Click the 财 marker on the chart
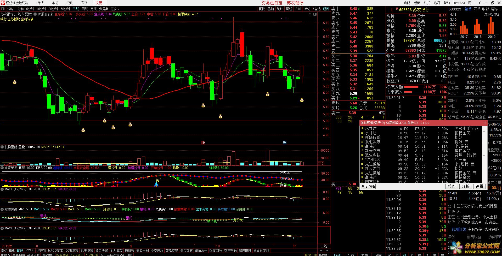 click(285, 142)
